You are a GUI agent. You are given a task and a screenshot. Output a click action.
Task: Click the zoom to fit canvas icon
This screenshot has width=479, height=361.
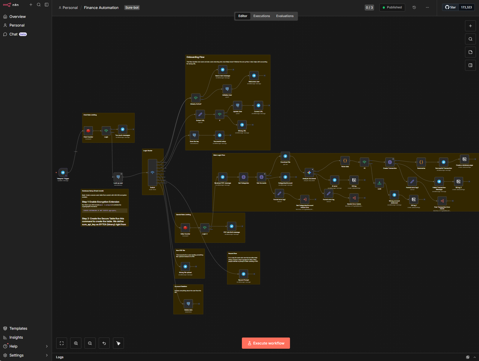pos(62,343)
